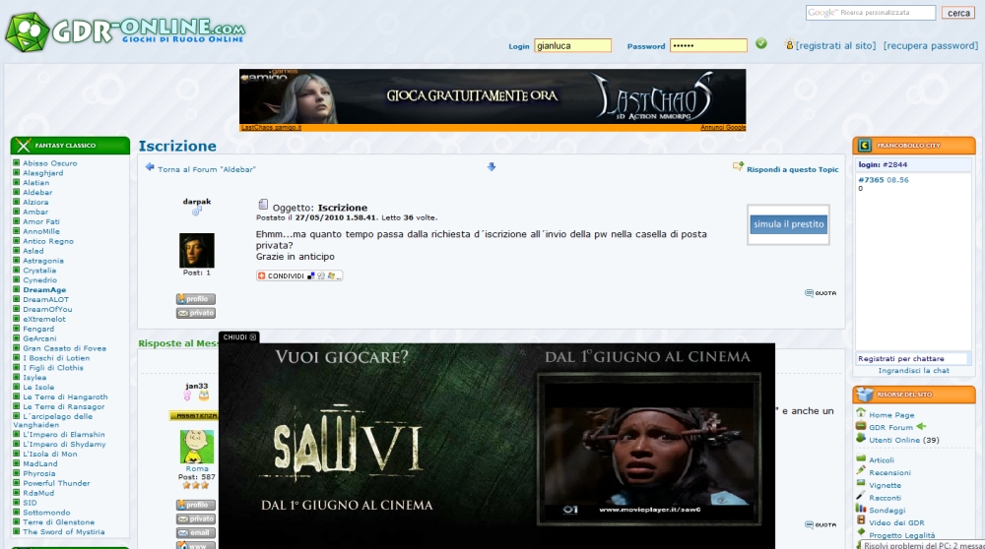Click jan33's privato button
The width and height of the screenshot is (985, 549).
(195, 518)
